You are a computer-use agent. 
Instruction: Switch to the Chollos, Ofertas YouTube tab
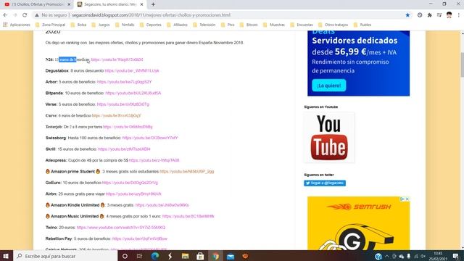click(x=37, y=4)
